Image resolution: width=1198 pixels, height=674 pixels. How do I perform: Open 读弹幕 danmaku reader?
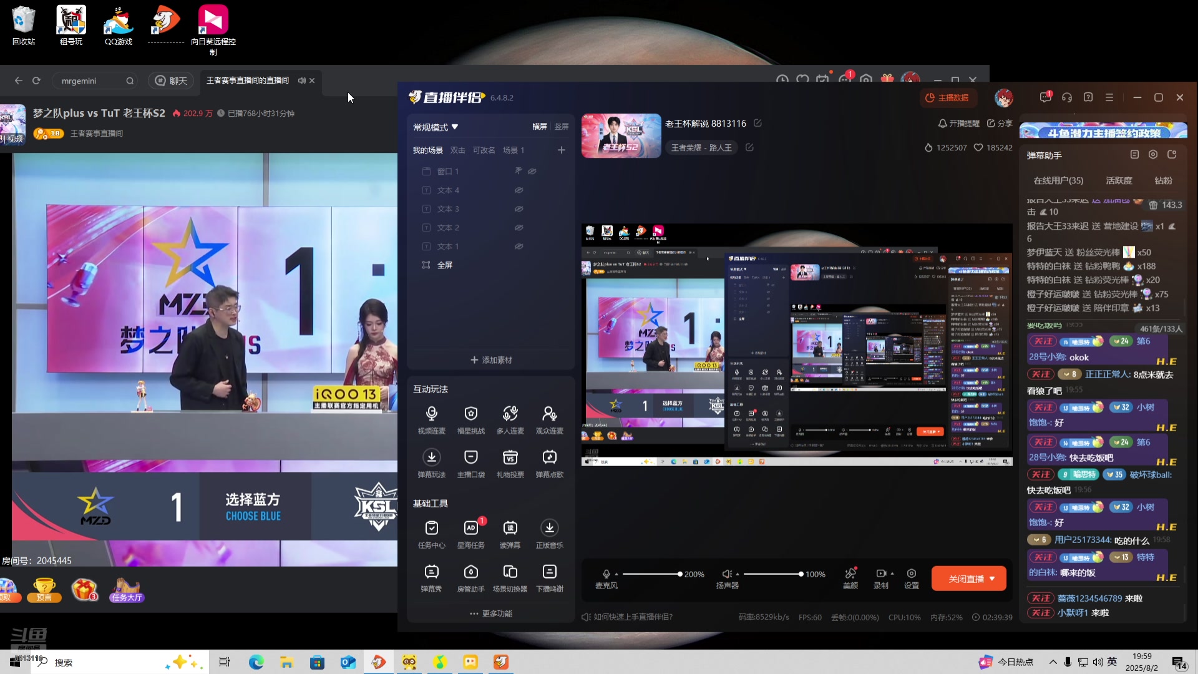[x=510, y=534]
